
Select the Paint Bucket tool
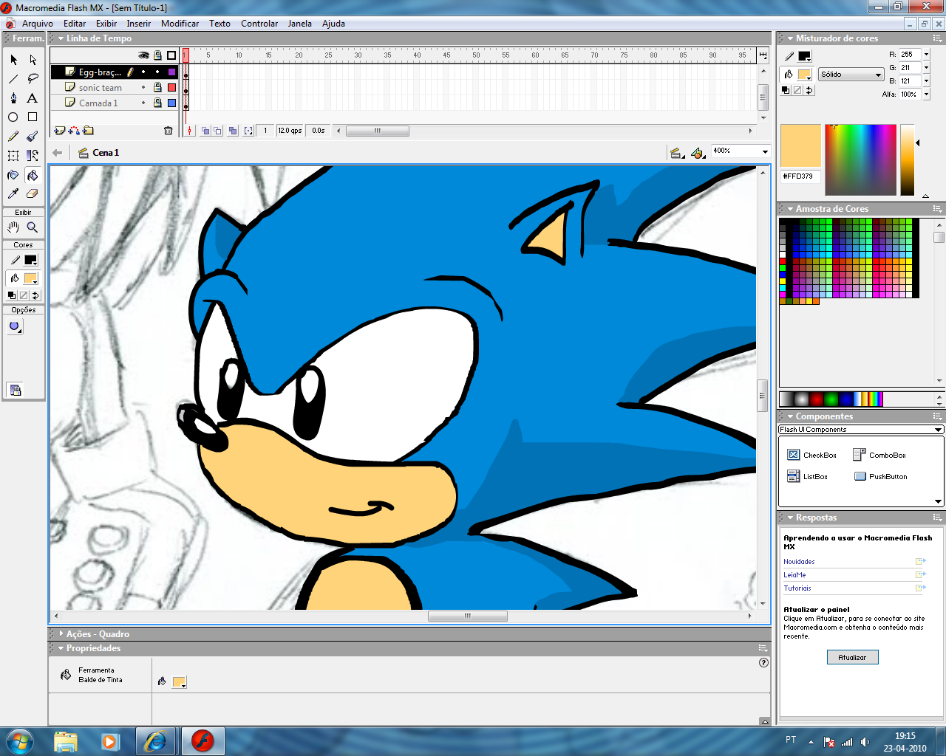33,175
